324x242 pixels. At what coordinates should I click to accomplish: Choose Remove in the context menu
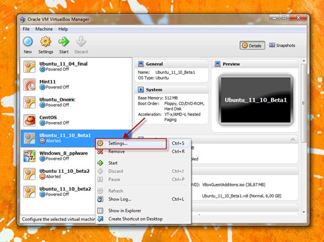click(143, 151)
